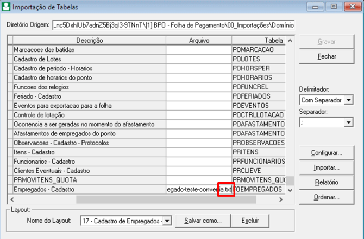
Task: Maximize the Importação de Tabelas window
Action: 334,7
